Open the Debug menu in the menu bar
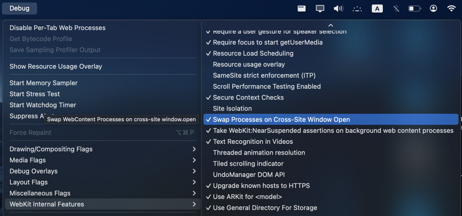 [19, 8]
